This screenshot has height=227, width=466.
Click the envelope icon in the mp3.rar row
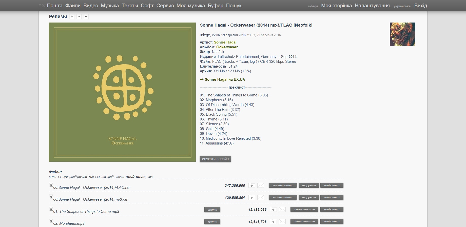pos(261,197)
